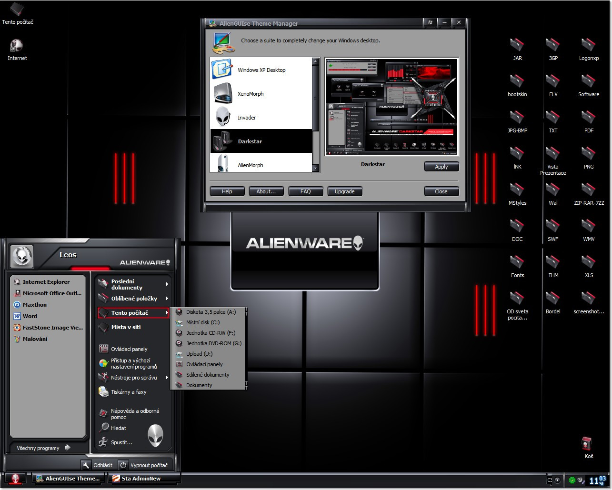The height and width of the screenshot is (490, 612).
Task: Open the SWF desktop folder
Action: pos(553,230)
